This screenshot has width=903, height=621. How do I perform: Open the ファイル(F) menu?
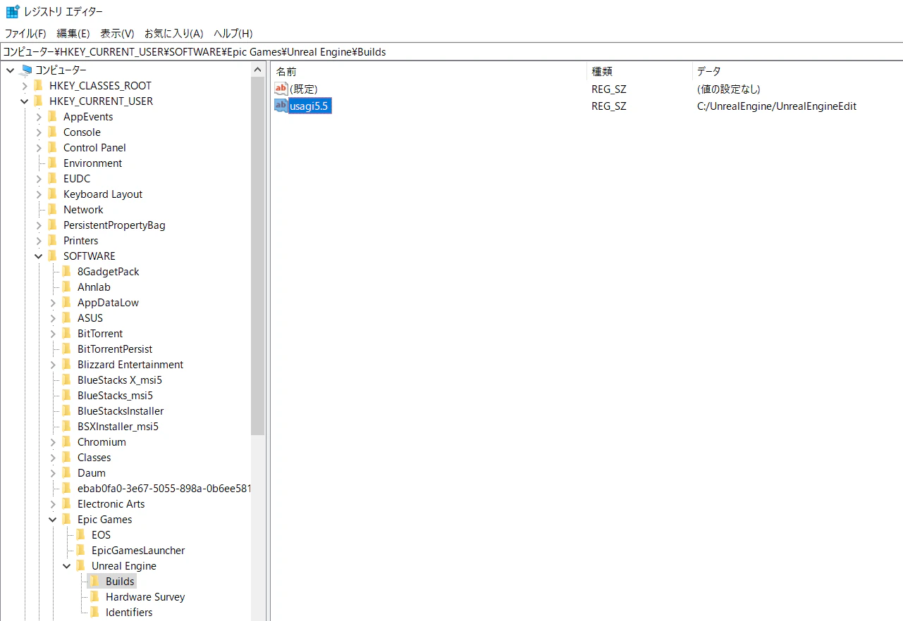[25, 33]
